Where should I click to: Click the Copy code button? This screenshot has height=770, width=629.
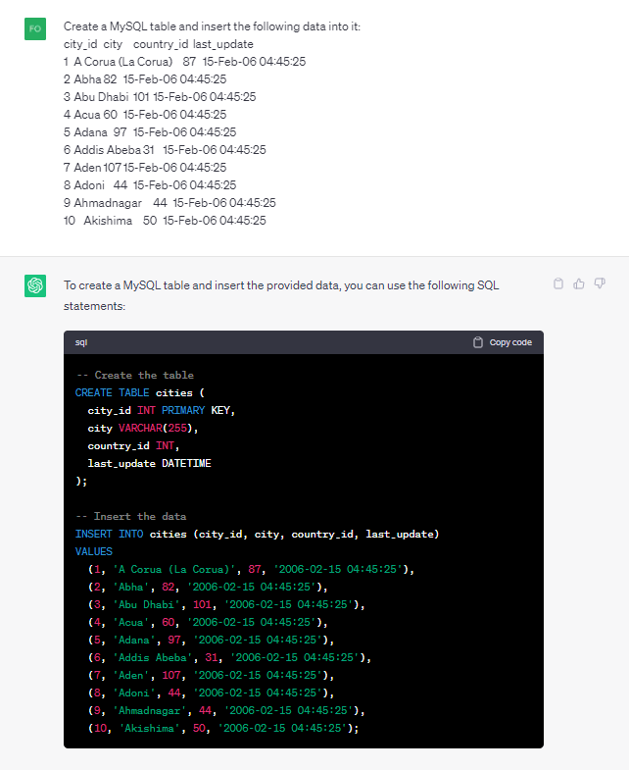[503, 342]
